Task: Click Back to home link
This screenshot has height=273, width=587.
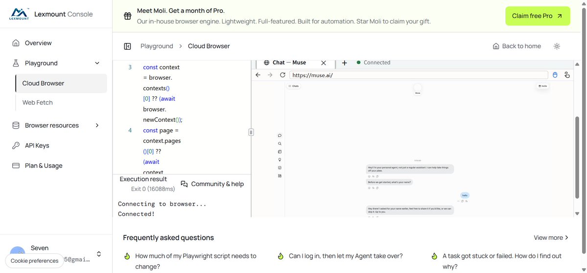Action: tap(517, 46)
